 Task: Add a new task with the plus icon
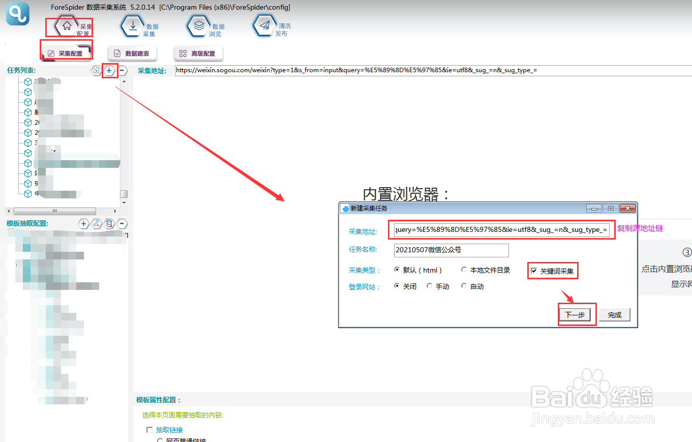(109, 71)
